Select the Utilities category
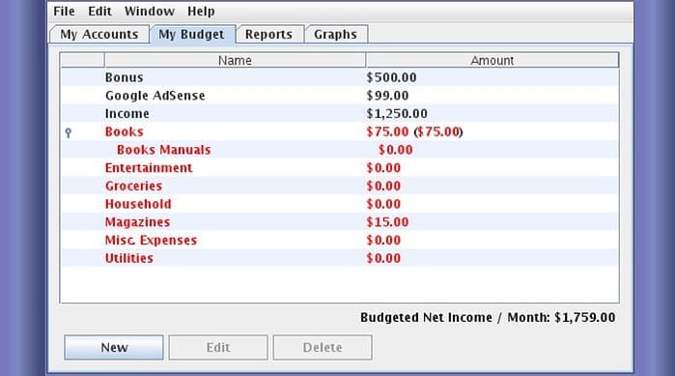This screenshot has height=376, width=675. point(129,258)
